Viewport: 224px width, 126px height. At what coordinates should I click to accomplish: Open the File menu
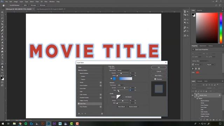(x=6, y=1)
